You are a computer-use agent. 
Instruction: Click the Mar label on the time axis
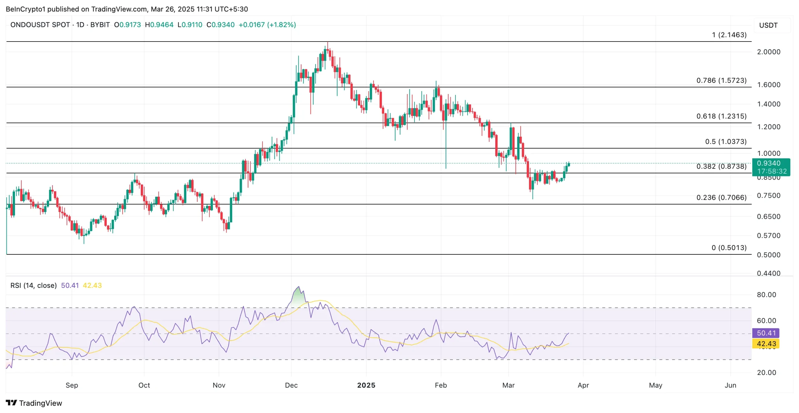pos(508,385)
